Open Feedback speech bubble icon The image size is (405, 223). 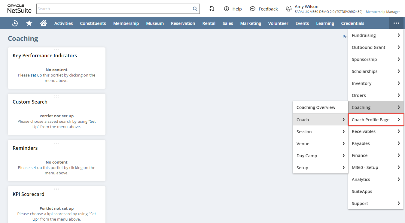pos(253,9)
